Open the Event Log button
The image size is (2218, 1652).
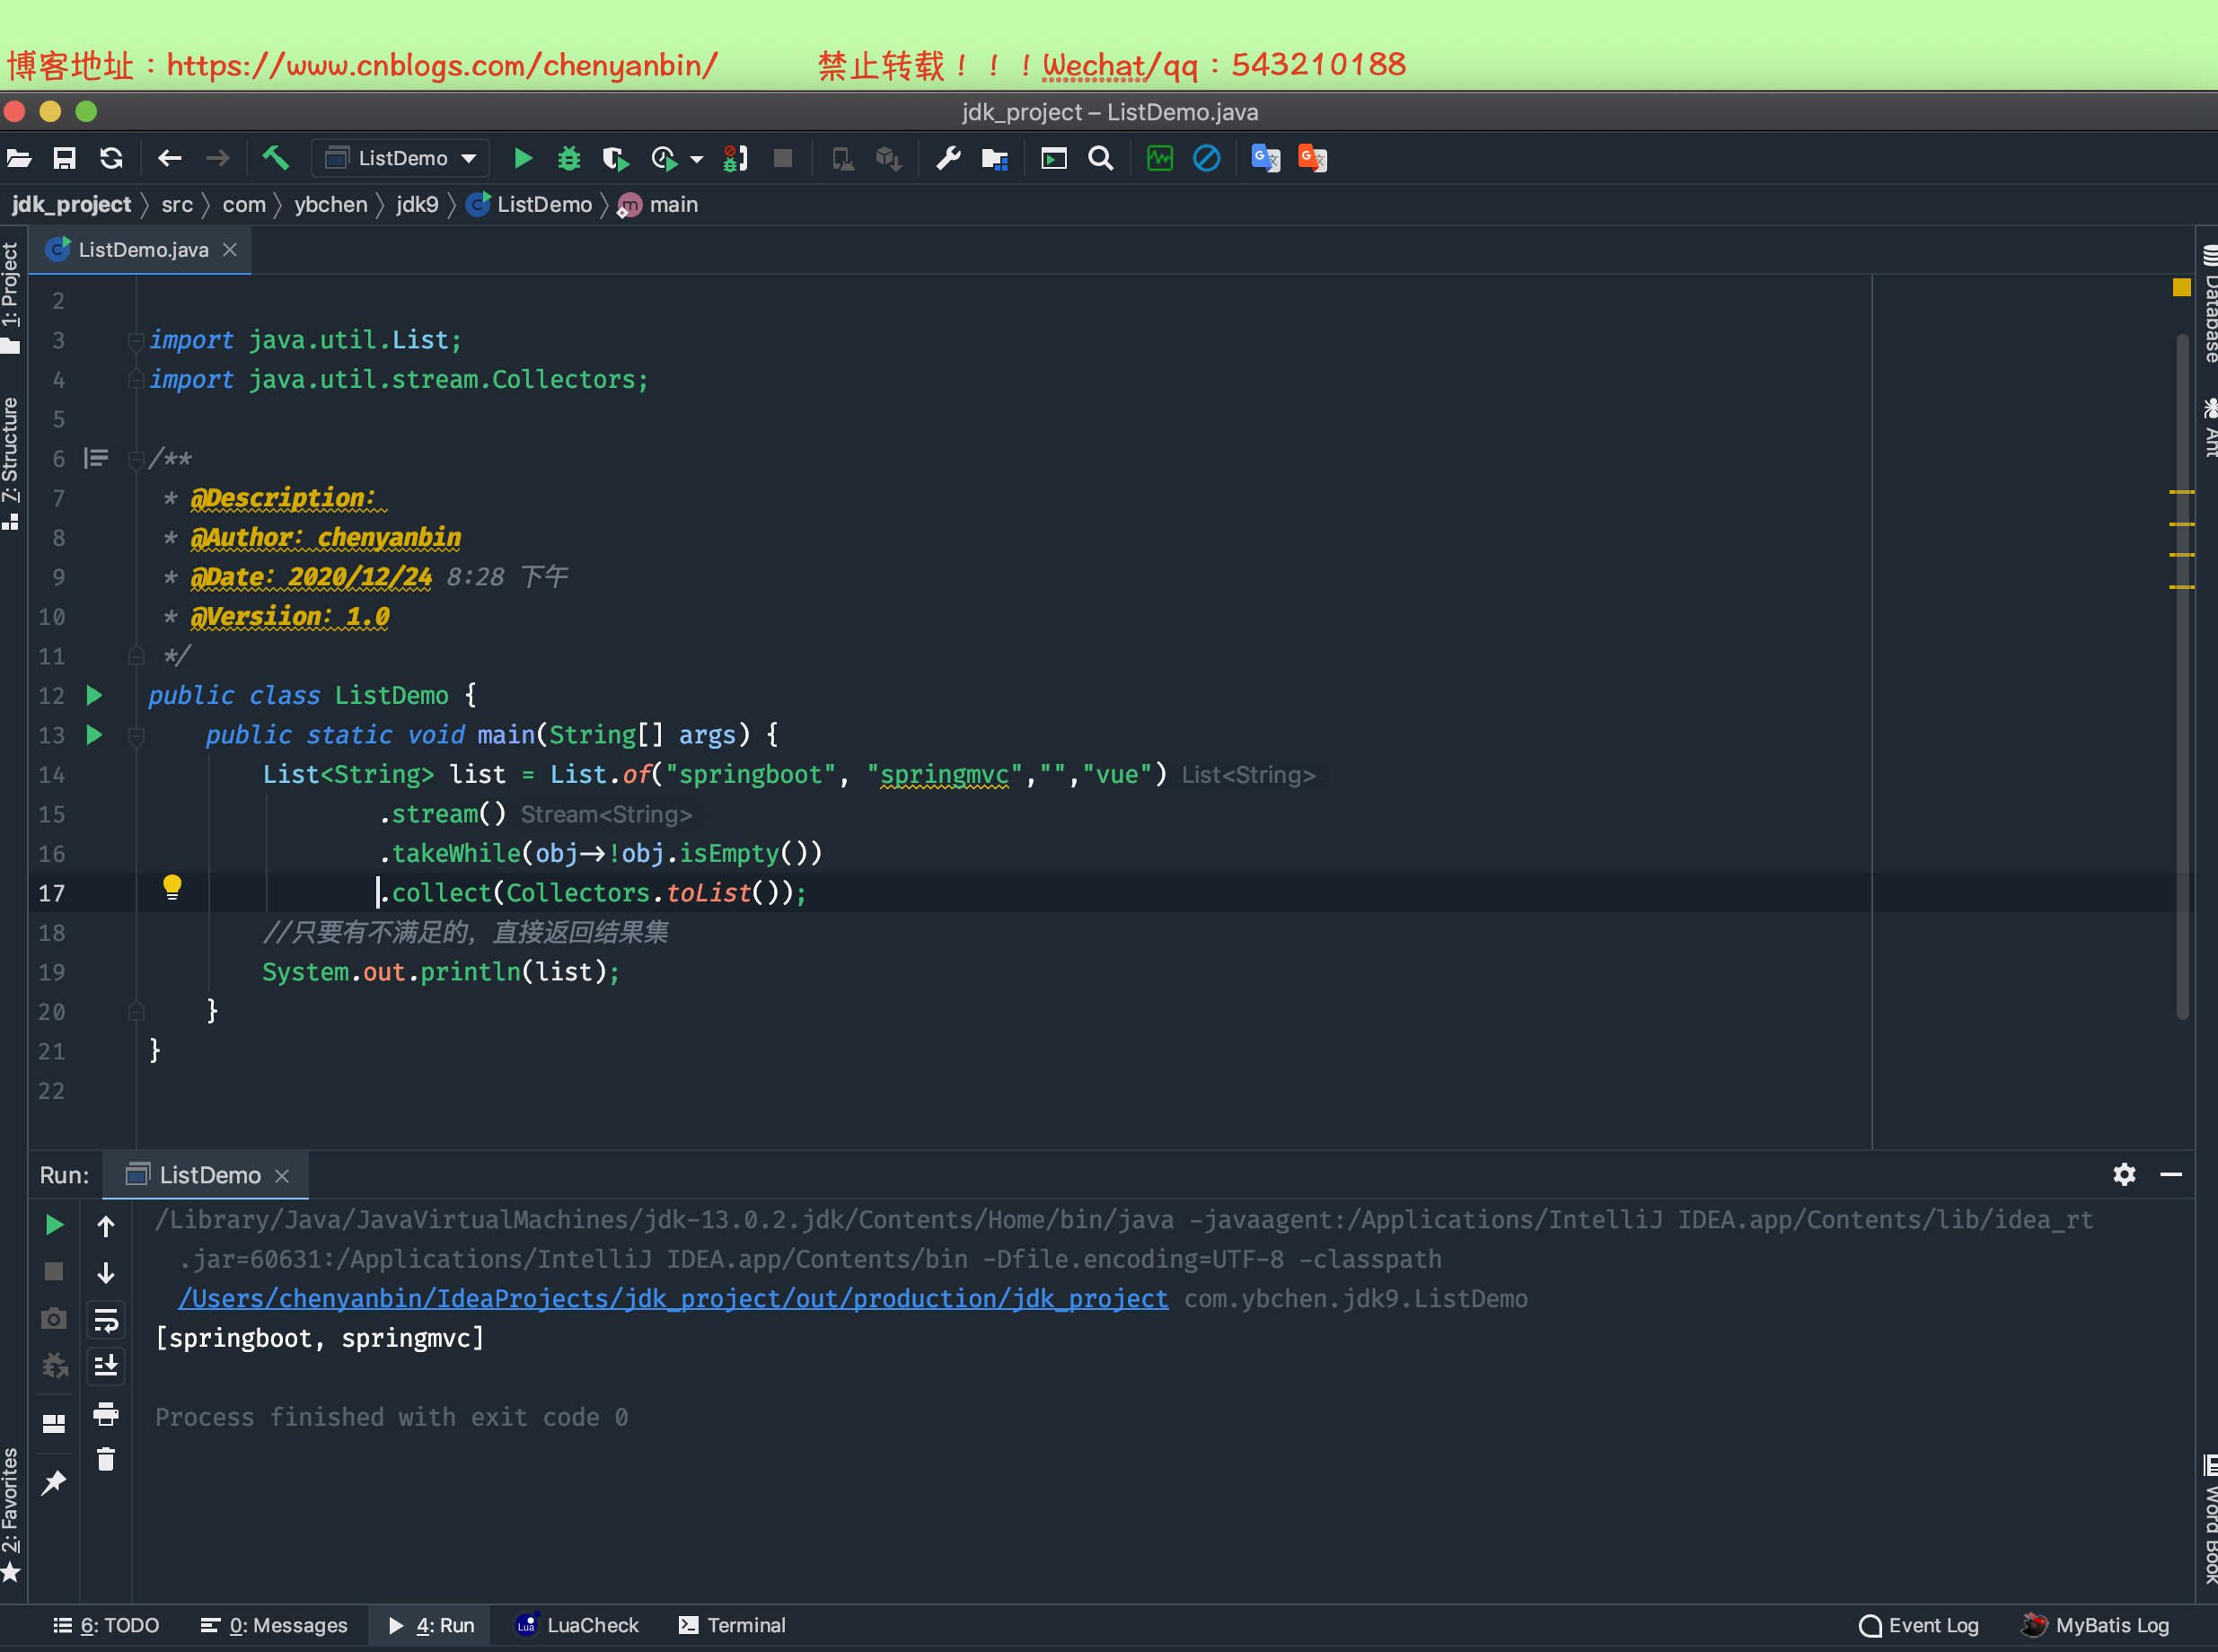click(x=1918, y=1625)
